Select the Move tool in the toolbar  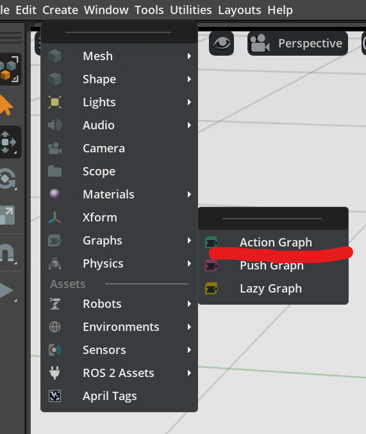(x=8, y=142)
